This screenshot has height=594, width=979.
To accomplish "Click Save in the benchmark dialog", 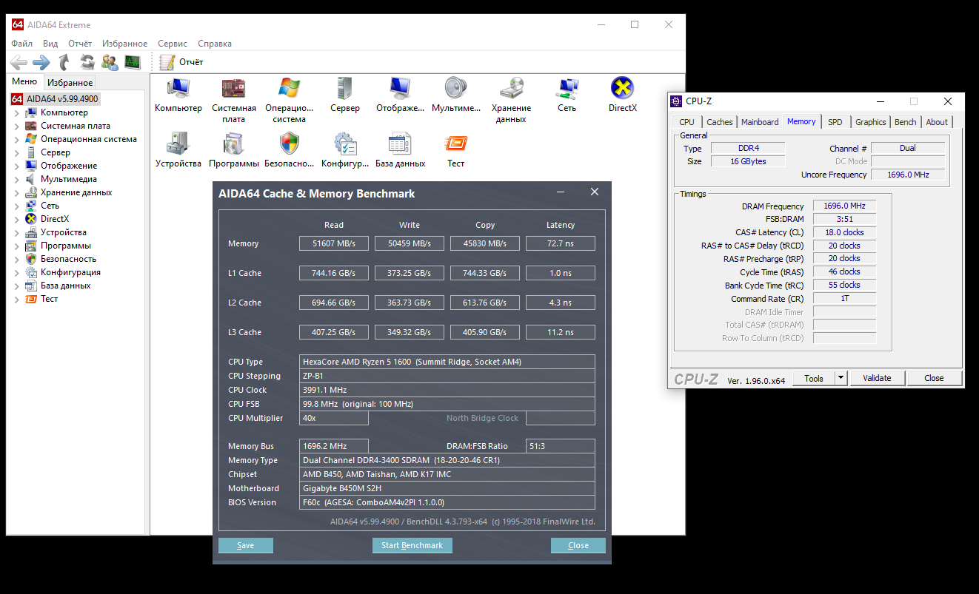I will click(x=246, y=545).
